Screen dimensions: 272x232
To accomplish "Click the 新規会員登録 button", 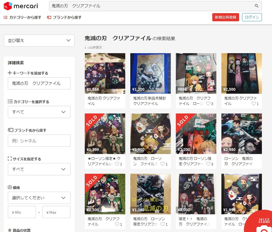I will (225, 17).
